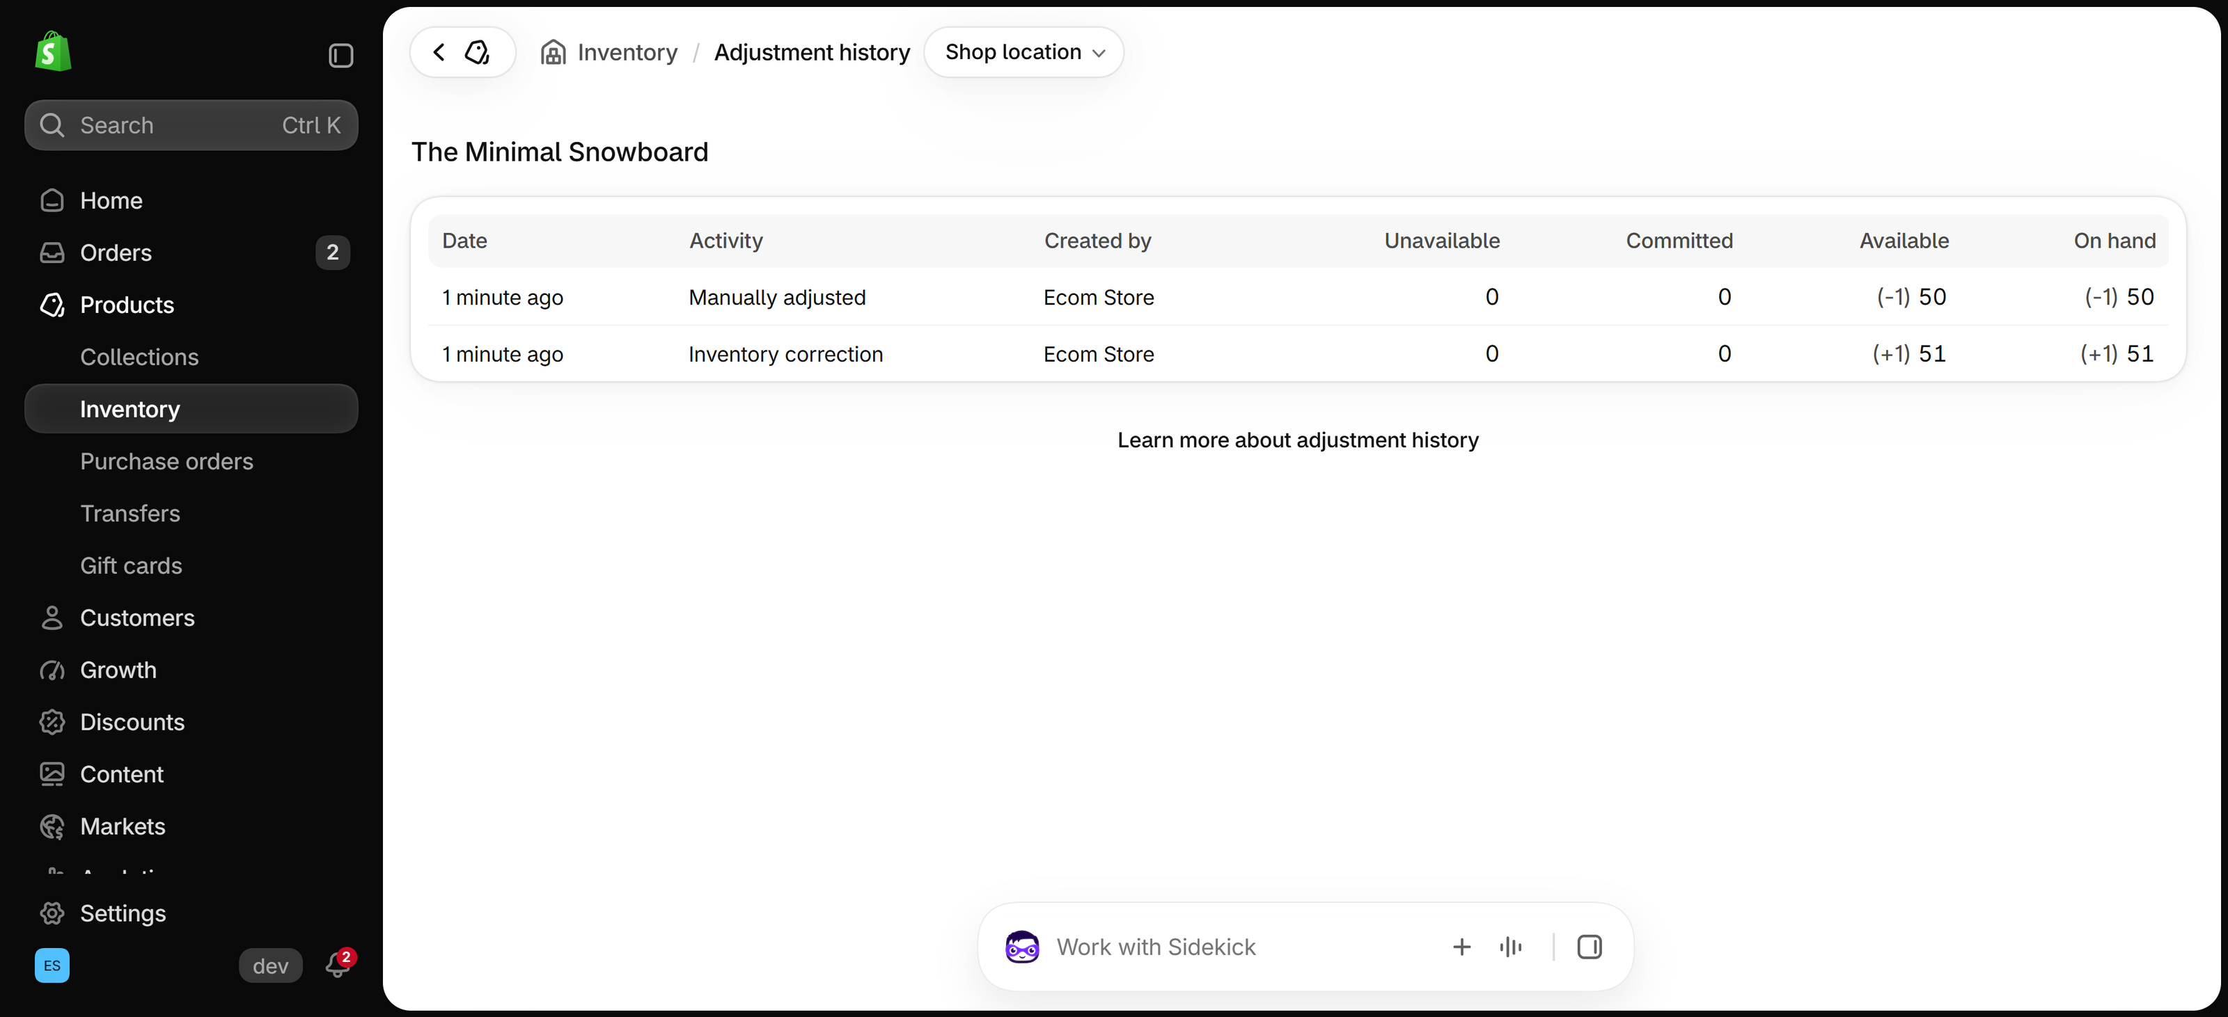Click Ecom Store in Manually adjusted row
The width and height of the screenshot is (2228, 1017).
coord(1099,297)
